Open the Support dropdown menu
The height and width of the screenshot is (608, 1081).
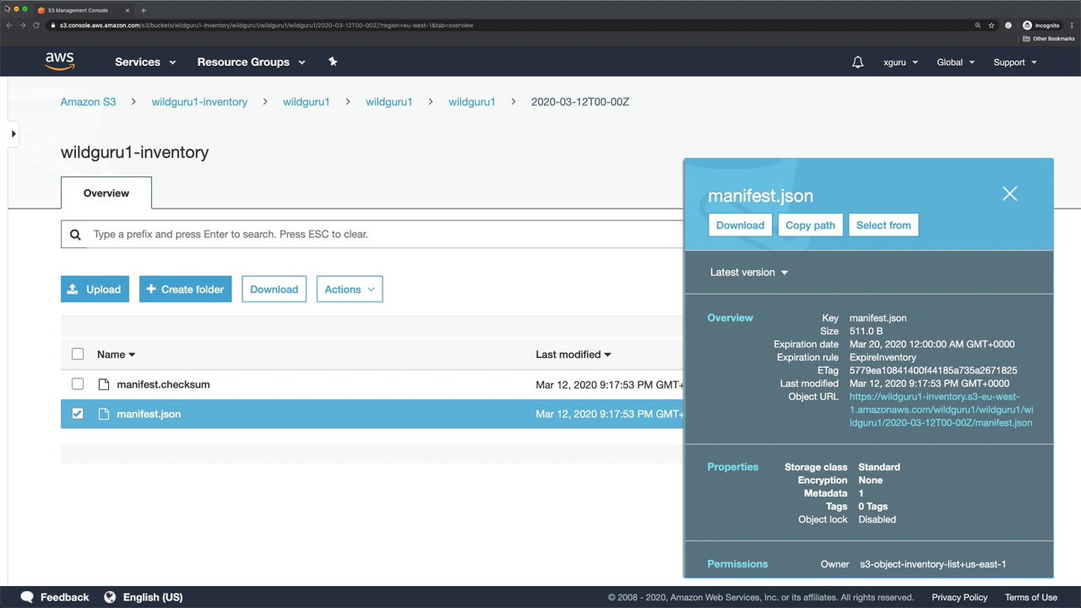pyautogui.click(x=1015, y=62)
